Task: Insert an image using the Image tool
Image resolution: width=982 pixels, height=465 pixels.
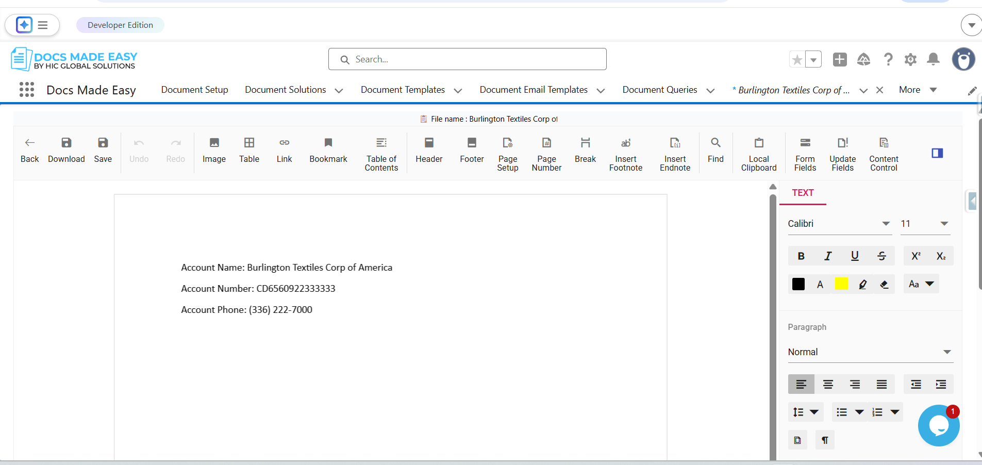Action: point(214,150)
